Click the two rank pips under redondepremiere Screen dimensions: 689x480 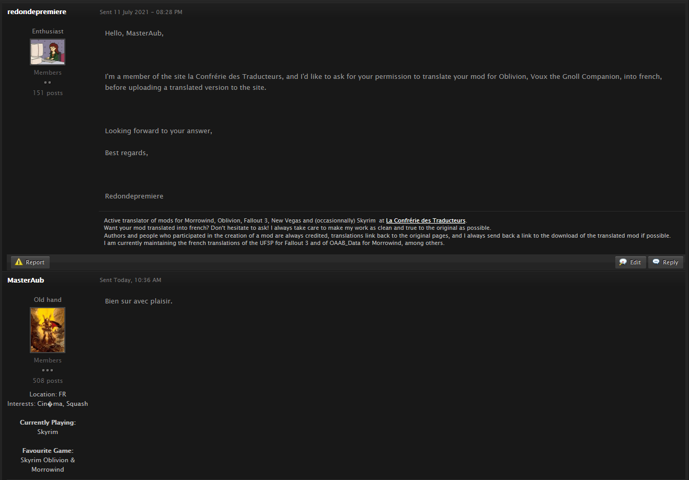(48, 83)
